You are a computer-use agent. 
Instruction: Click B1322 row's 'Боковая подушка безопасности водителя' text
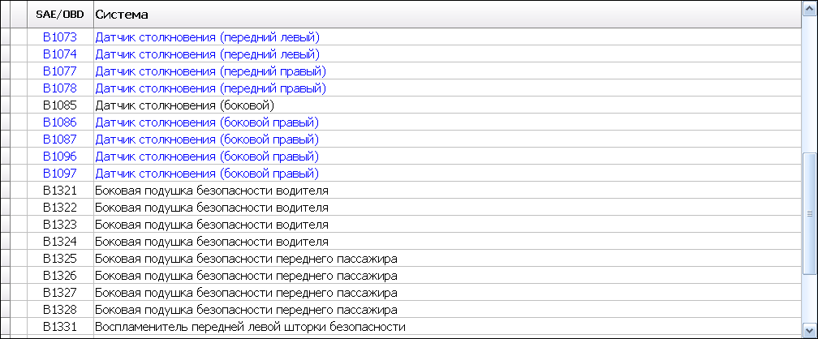pyautogui.click(x=212, y=208)
